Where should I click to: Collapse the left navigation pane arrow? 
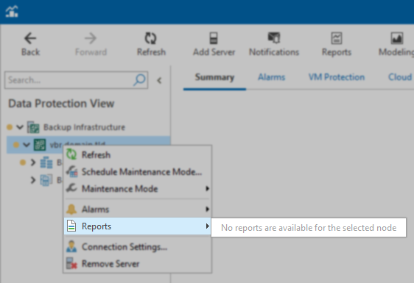click(x=159, y=80)
